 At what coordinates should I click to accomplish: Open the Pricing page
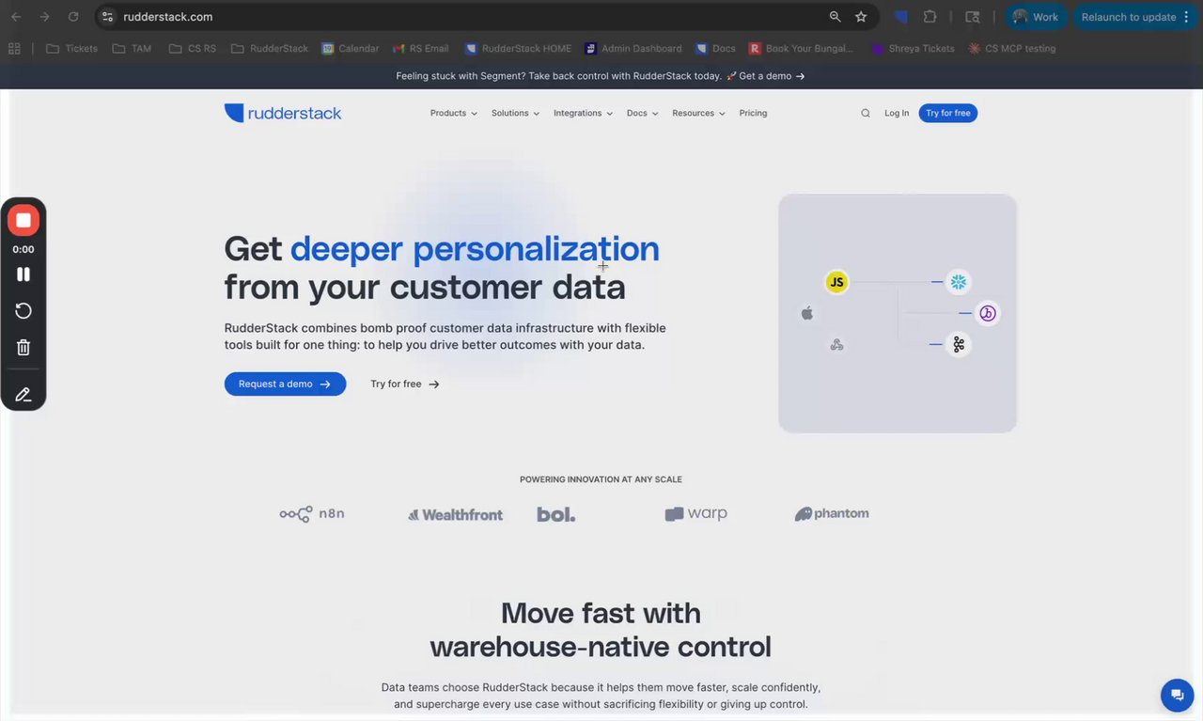753,113
